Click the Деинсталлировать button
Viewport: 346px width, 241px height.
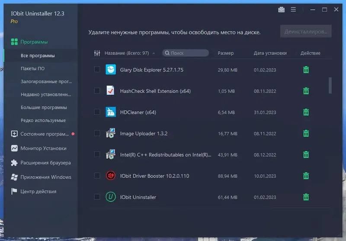[306, 31]
